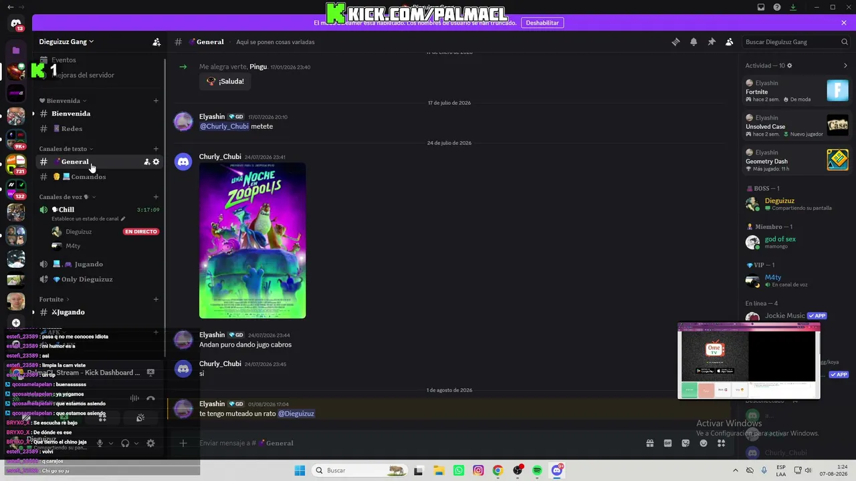The width and height of the screenshot is (856, 481).
Task: Open Direct Messages home icon
Action: pos(16,24)
